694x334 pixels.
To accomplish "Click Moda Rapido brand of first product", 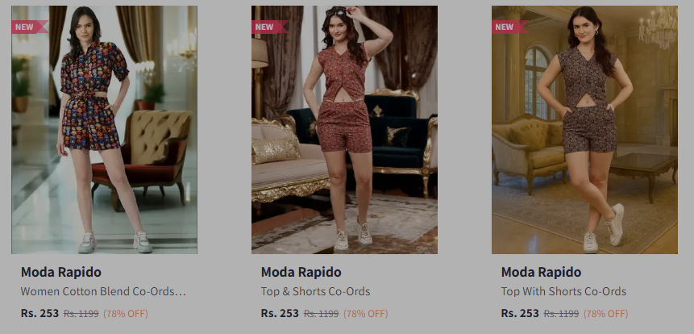I will click(61, 272).
